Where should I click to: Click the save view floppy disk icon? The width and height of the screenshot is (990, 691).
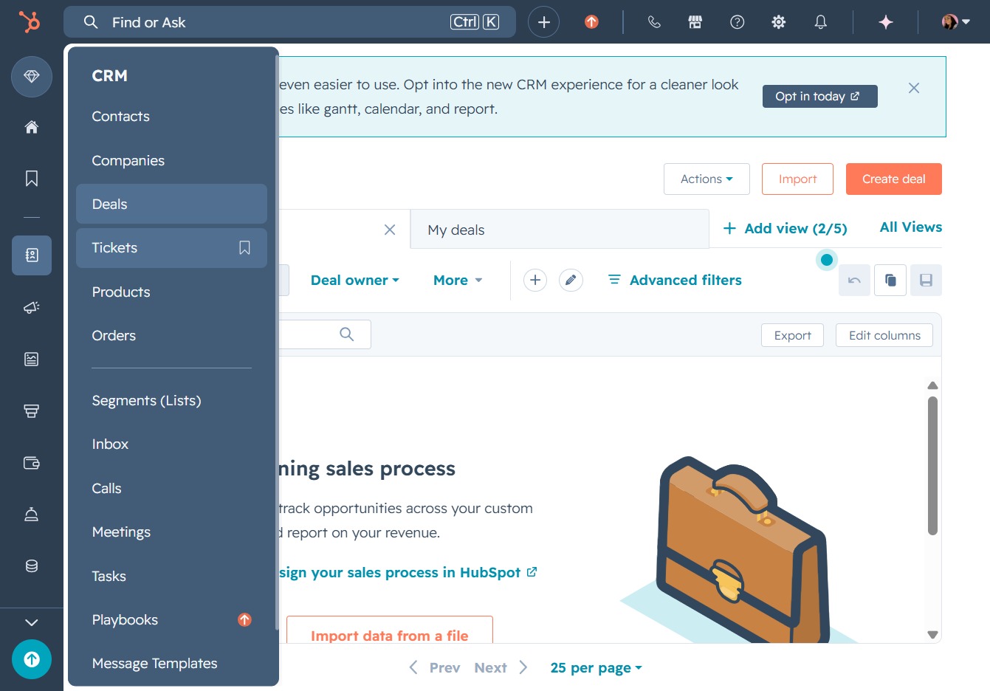click(x=926, y=281)
